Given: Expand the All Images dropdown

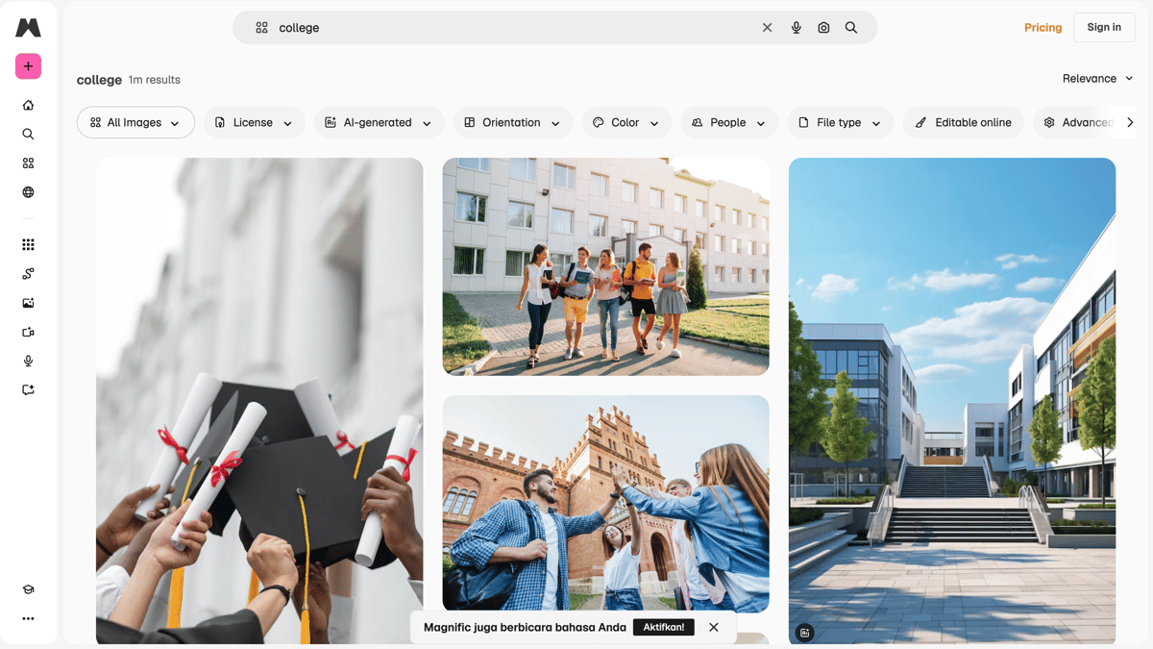Looking at the screenshot, I should pos(135,123).
